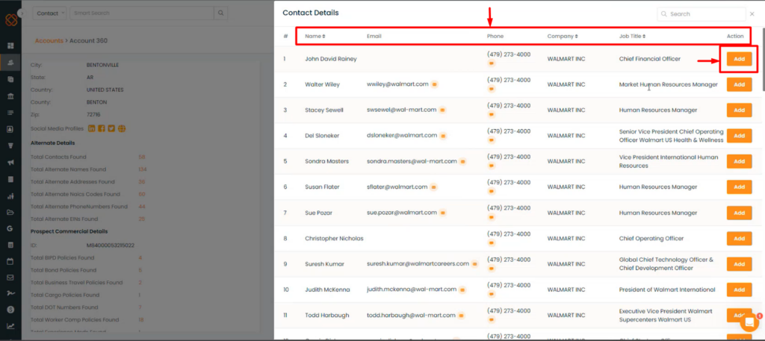The height and width of the screenshot is (341, 765).
Task: Expand the sidebar with the arrow toggle
Action: (x=22, y=13)
